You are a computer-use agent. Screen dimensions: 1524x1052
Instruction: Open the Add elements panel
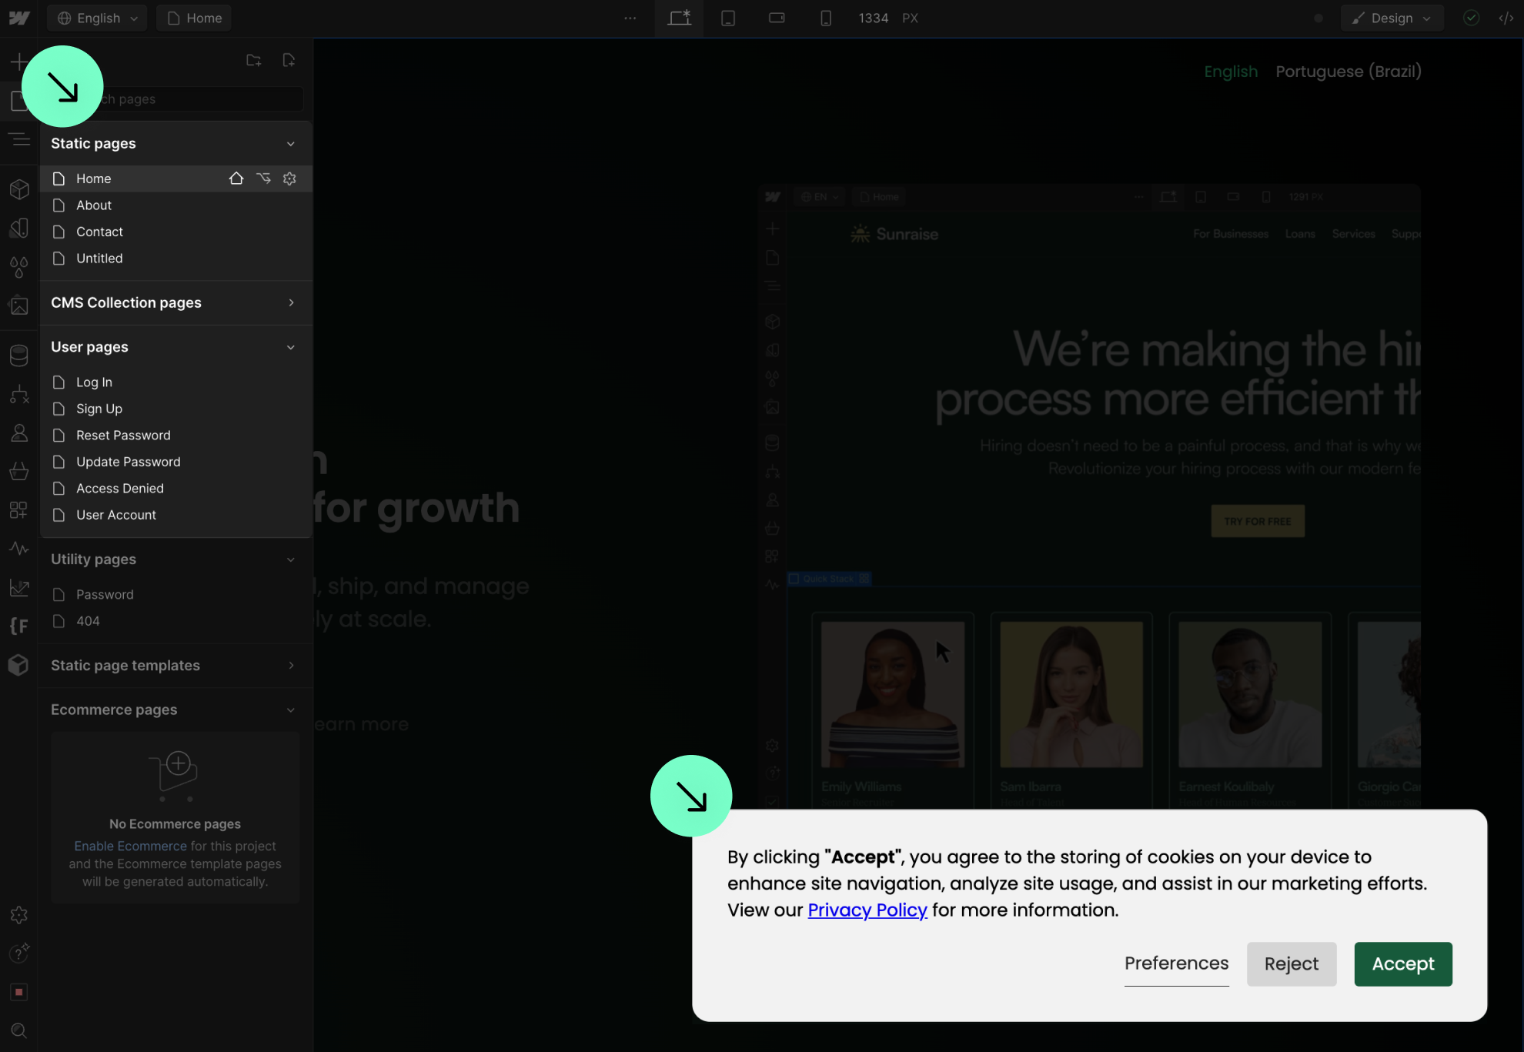coord(18,62)
